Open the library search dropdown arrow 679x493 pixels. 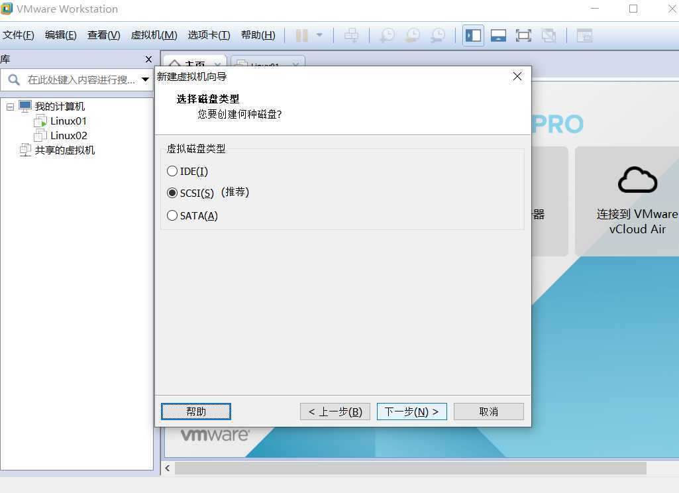(146, 80)
